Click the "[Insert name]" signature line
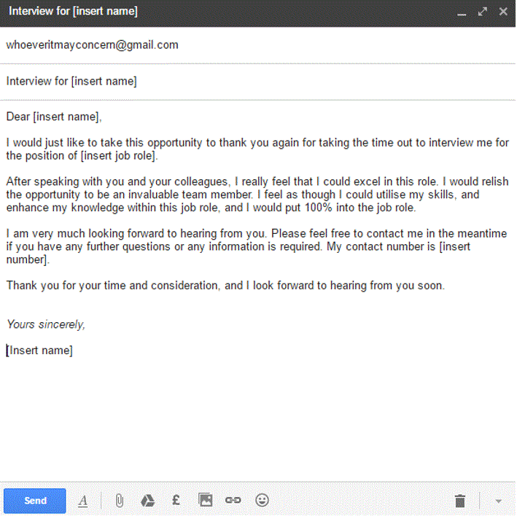The height and width of the screenshot is (516, 517). 41,351
